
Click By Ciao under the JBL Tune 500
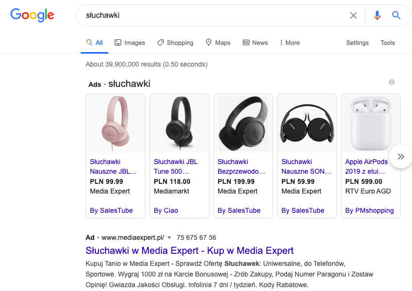166,210
